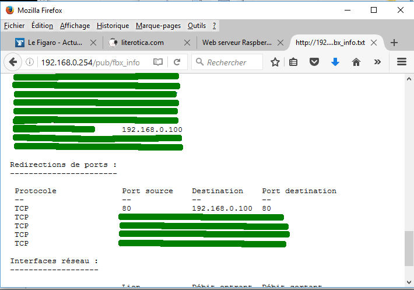Open a new tab with plus button
The height and width of the screenshot is (290, 414).
click(394, 43)
